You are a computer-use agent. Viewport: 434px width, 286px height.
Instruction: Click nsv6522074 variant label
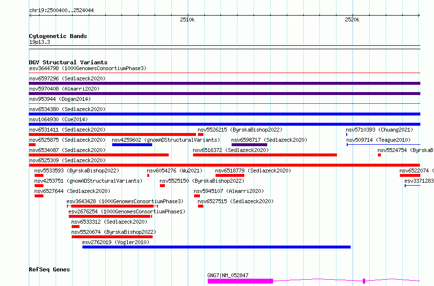click(416, 171)
